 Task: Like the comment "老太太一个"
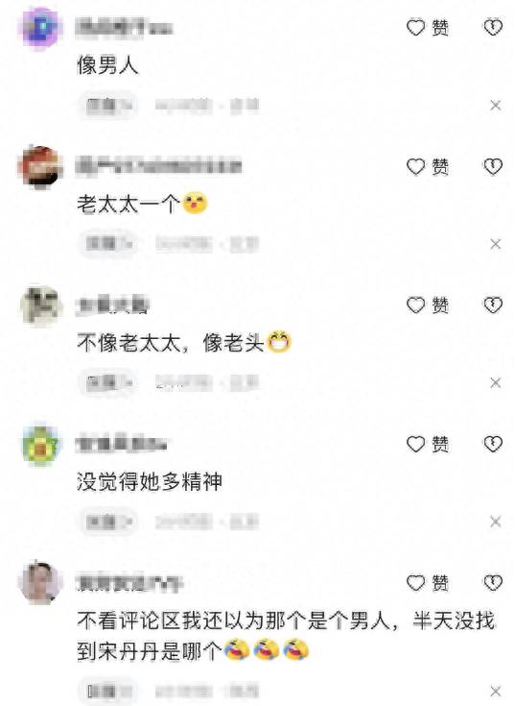pos(428,166)
